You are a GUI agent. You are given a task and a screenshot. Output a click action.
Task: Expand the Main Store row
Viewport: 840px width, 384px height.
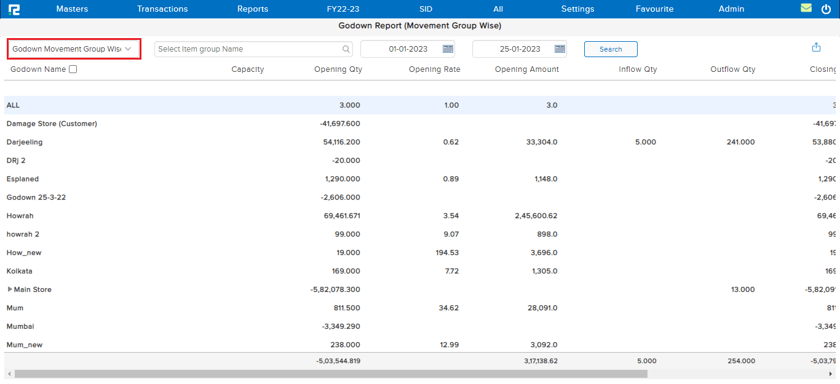click(x=10, y=289)
